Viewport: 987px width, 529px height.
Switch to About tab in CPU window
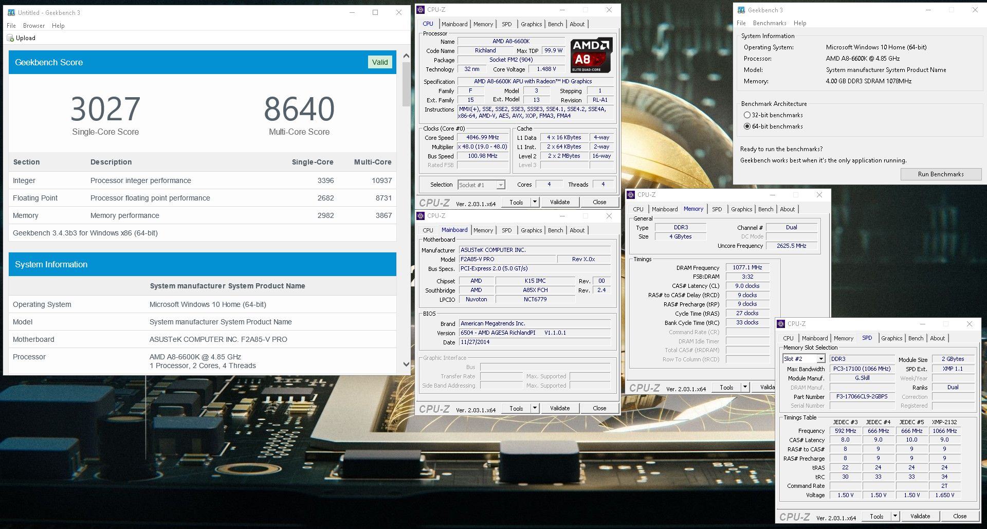[577, 24]
